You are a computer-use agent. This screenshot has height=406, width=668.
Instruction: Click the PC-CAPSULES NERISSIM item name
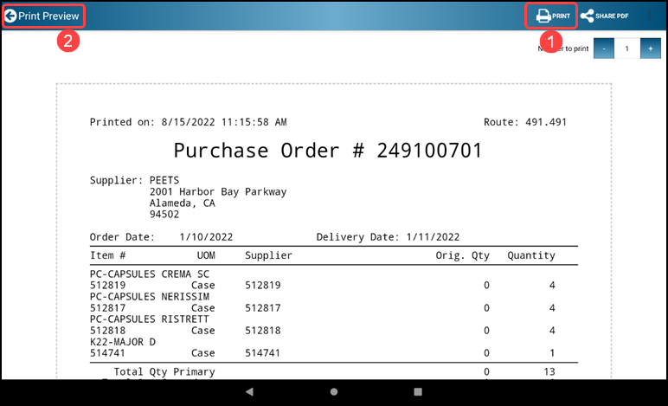pyautogui.click(x=150, y=297)
